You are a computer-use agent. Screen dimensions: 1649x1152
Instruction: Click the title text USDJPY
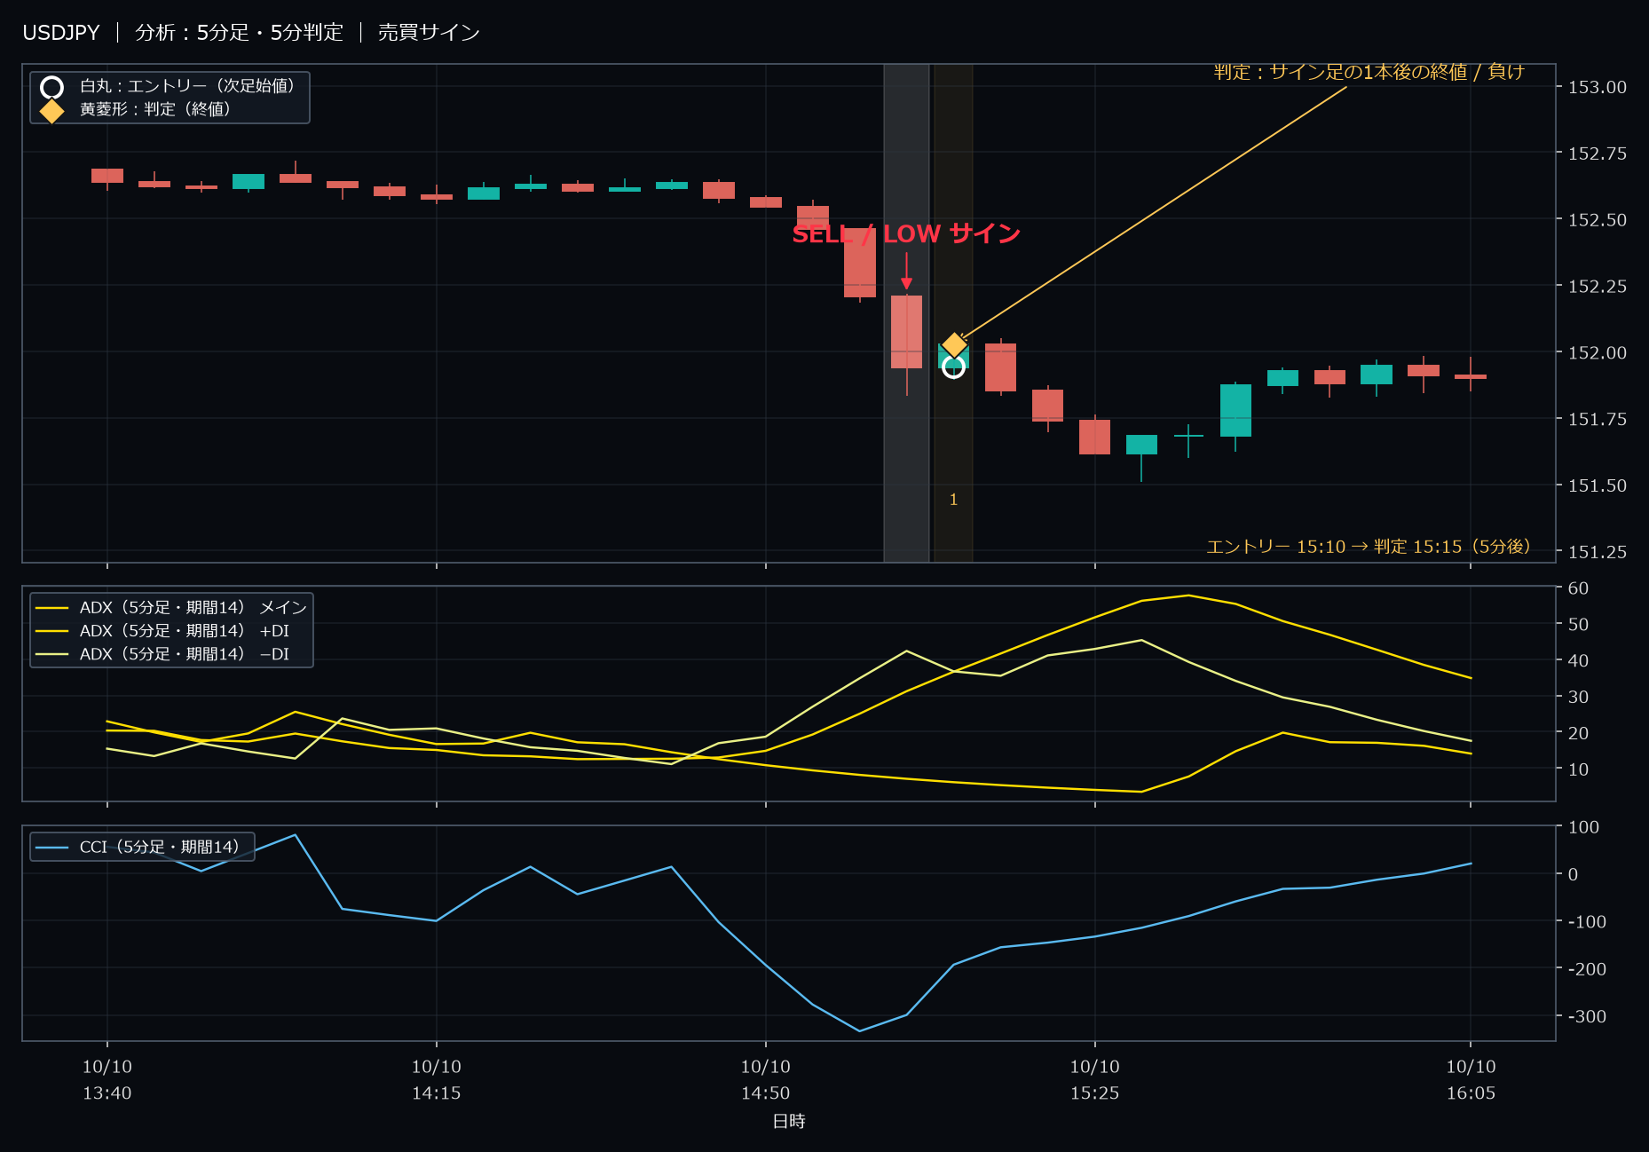60,33
